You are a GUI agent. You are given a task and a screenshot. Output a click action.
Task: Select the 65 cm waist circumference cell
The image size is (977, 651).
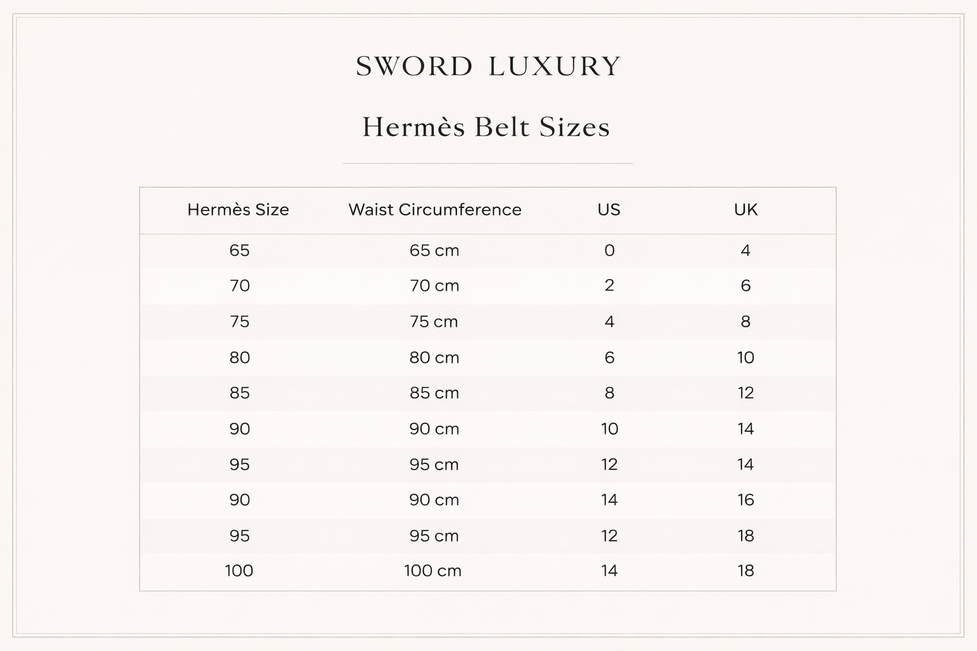(x=434, y=250)
